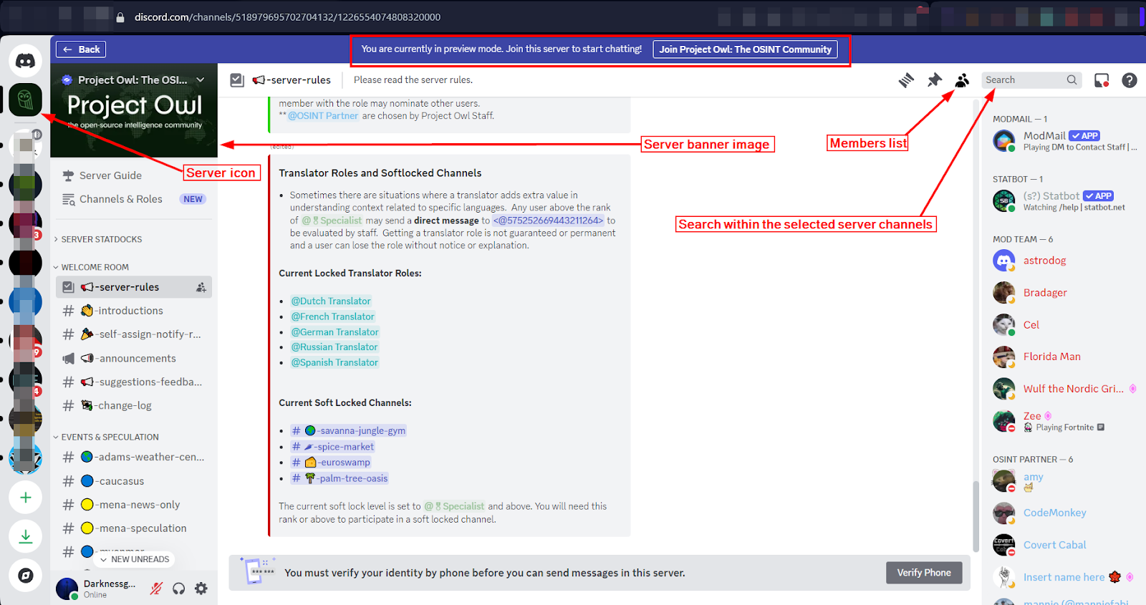Image resolution: width=1146 pixels, height=605 pixels.
Task: Click Verify Phone button
Action: coord(924,573)
